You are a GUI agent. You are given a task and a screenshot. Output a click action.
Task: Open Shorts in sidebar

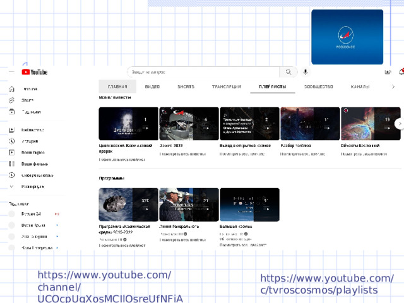click(21, 100)
